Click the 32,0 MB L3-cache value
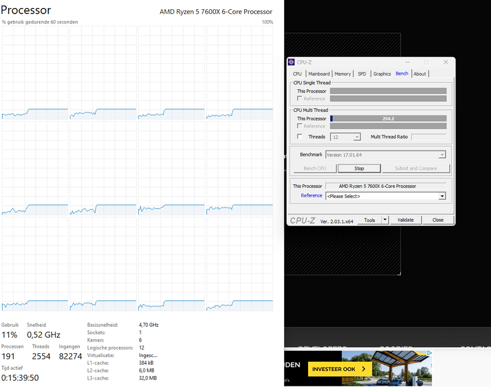Screen dimensions: 491x387 coord(148,378)
